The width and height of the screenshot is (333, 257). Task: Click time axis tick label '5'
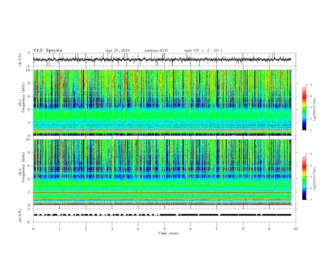164,229
